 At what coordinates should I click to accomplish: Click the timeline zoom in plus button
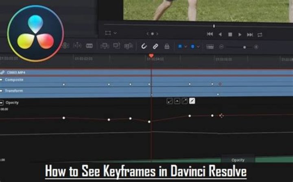[x=256, y=47]
